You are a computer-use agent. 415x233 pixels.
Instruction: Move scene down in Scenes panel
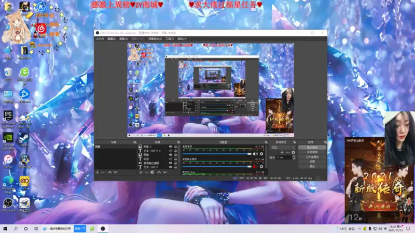point(115,172)
